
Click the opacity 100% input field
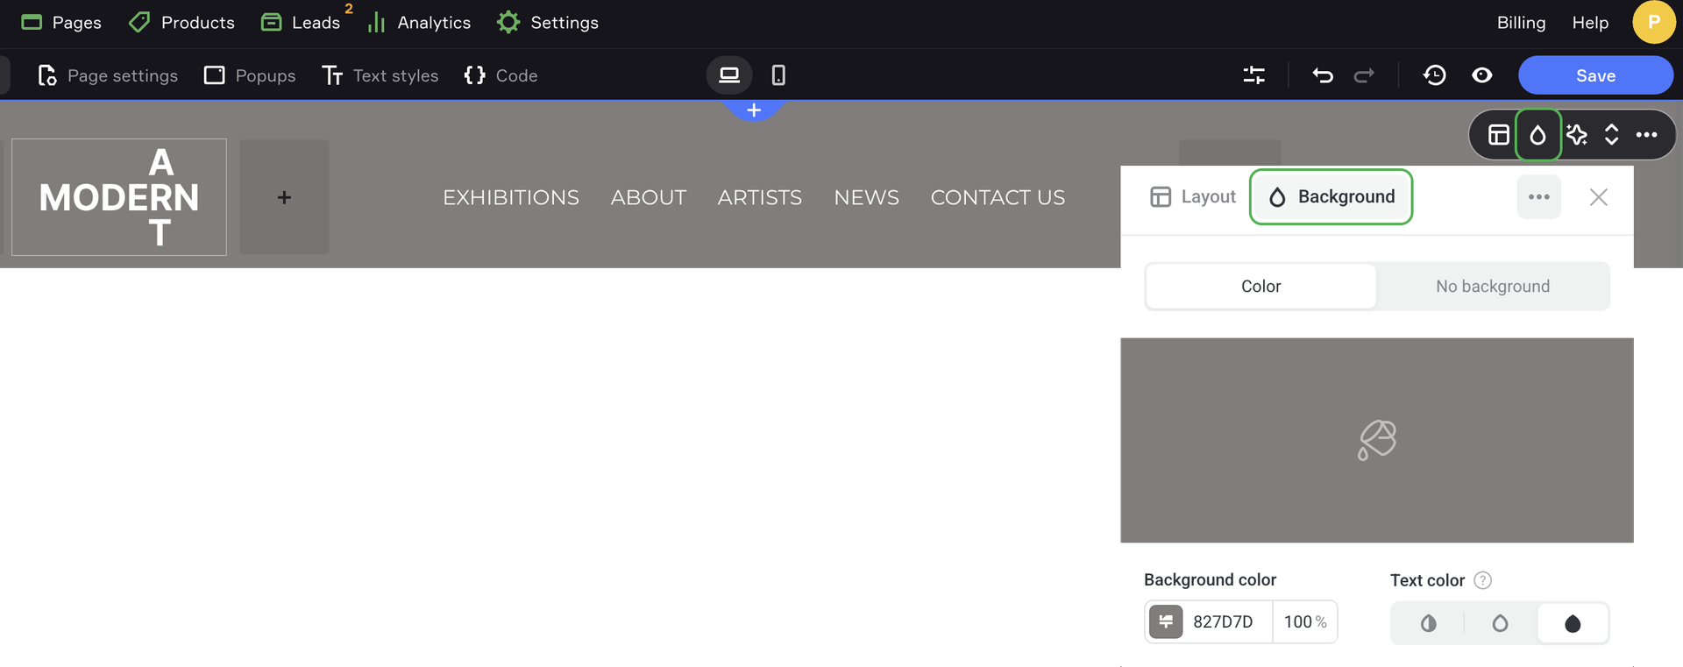point(1304,622)
